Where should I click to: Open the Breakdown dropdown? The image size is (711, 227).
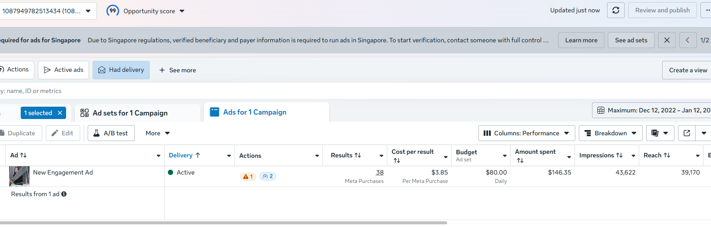click(610, 133)
